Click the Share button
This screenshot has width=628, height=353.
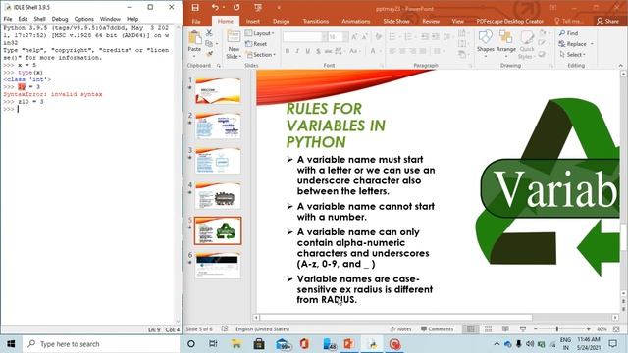click(607, 21)
